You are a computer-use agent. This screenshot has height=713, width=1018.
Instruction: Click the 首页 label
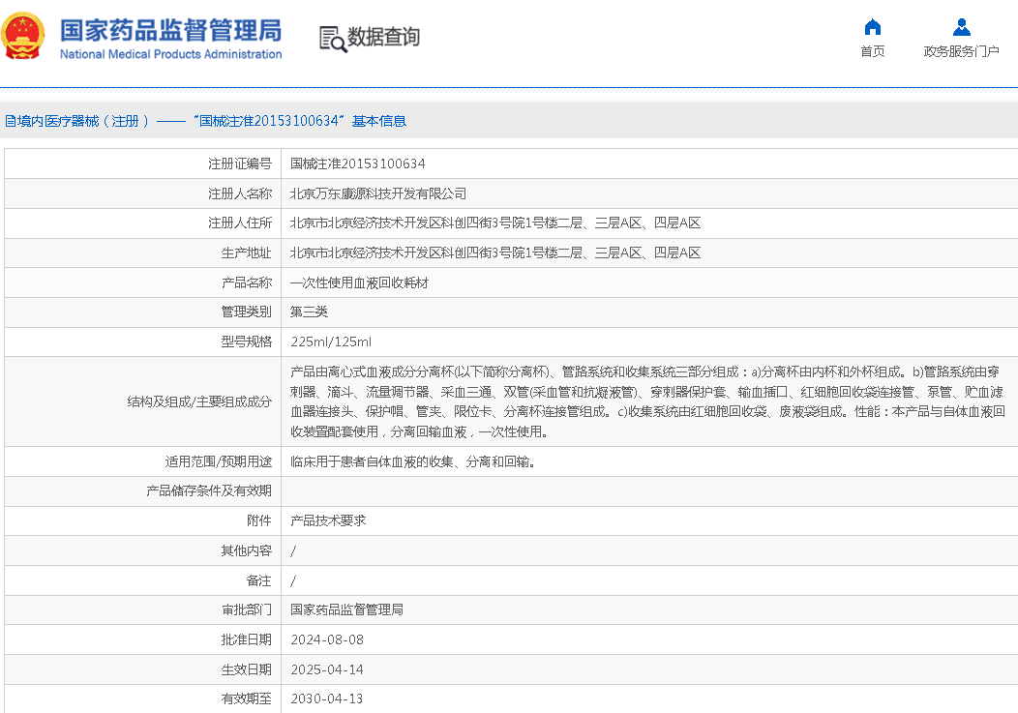pos(873,51)
